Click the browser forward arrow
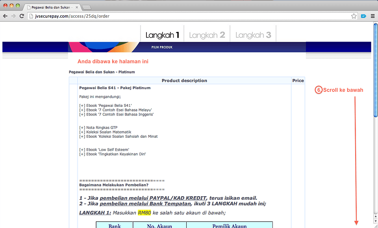 [x=13, y=16]
